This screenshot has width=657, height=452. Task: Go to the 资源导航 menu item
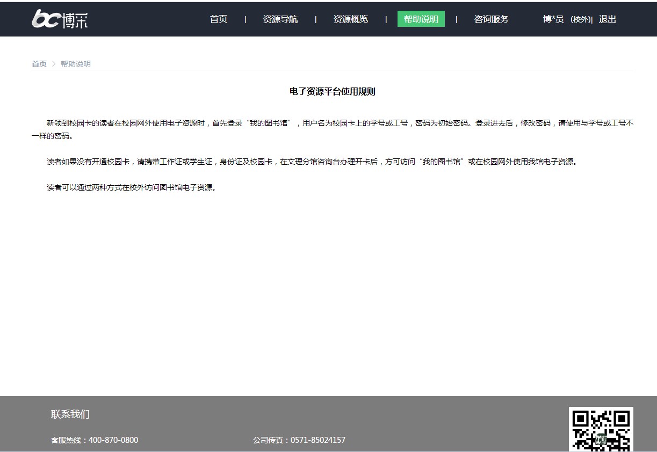(280, 19)
